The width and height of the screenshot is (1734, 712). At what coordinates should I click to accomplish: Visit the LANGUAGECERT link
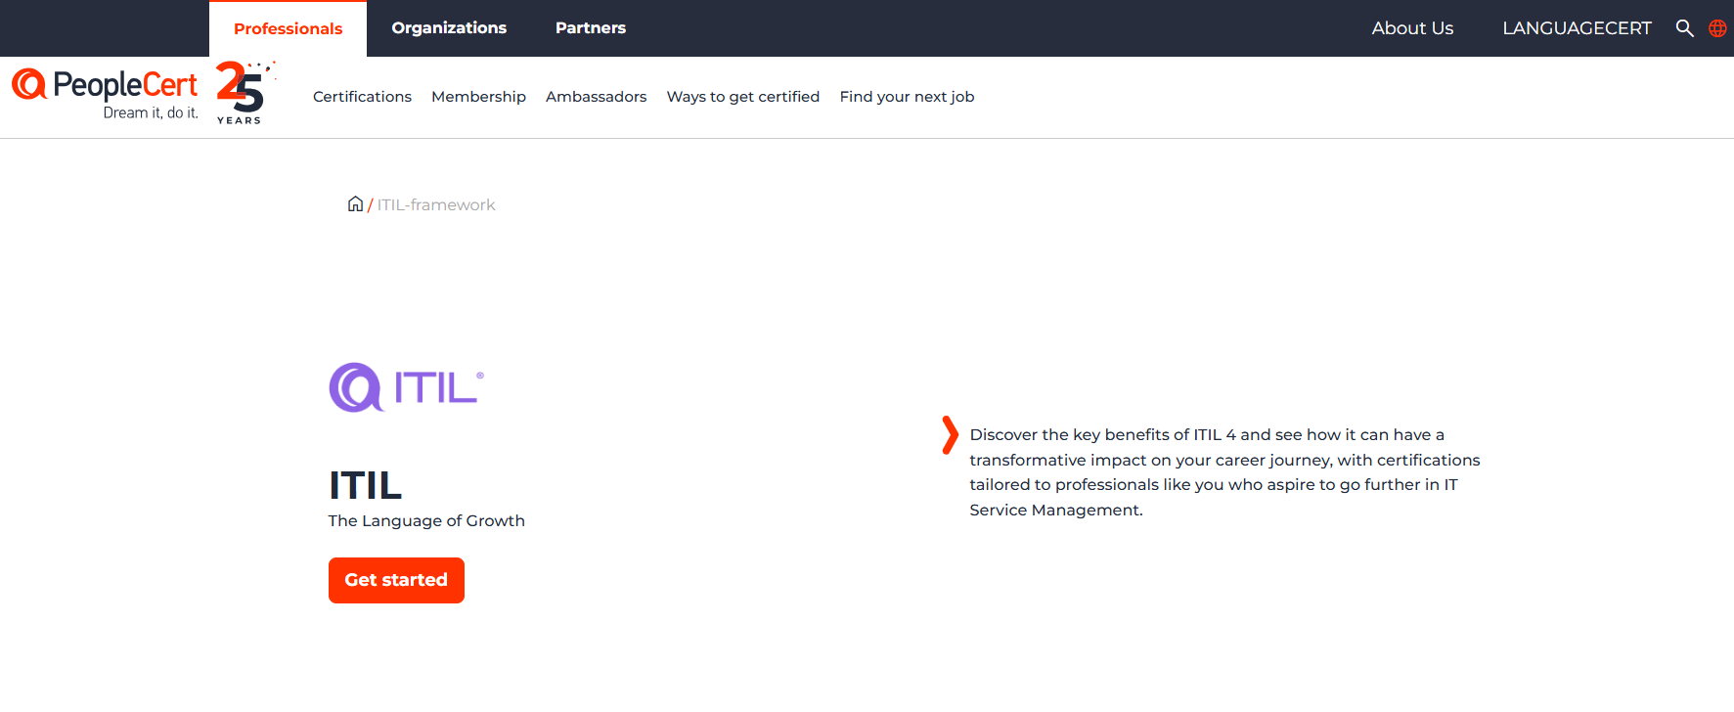[x=1577, y=28]
